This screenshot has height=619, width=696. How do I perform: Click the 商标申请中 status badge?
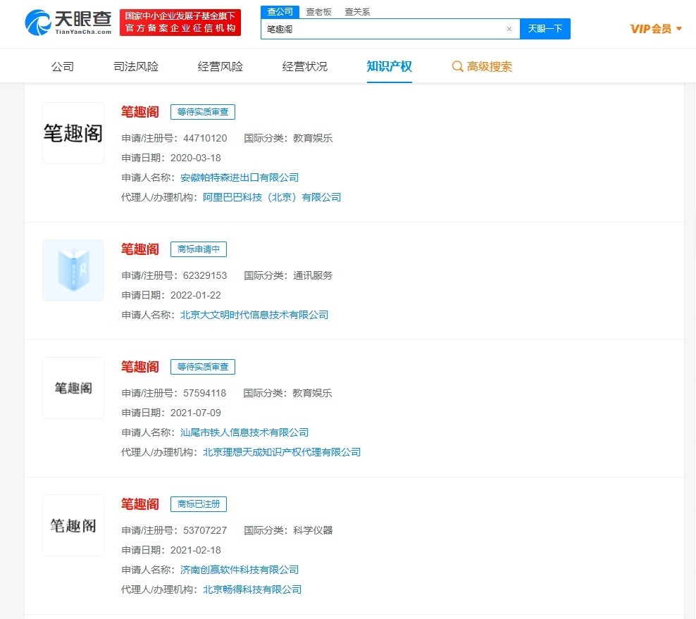tap(197, 249)
